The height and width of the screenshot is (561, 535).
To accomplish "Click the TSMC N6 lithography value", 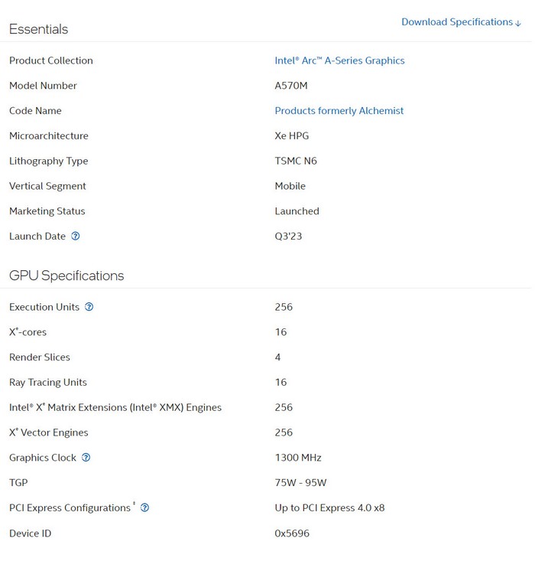I will [296, 161].
